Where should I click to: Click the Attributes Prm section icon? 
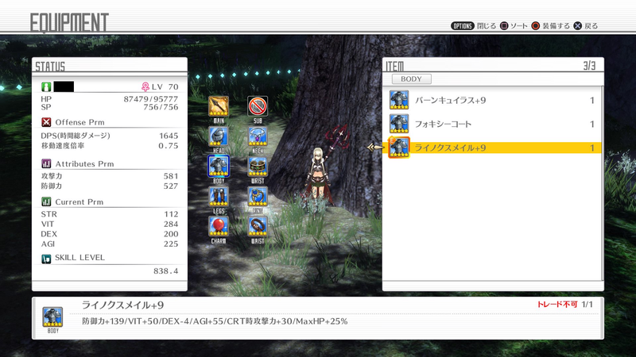coord(46,163)
